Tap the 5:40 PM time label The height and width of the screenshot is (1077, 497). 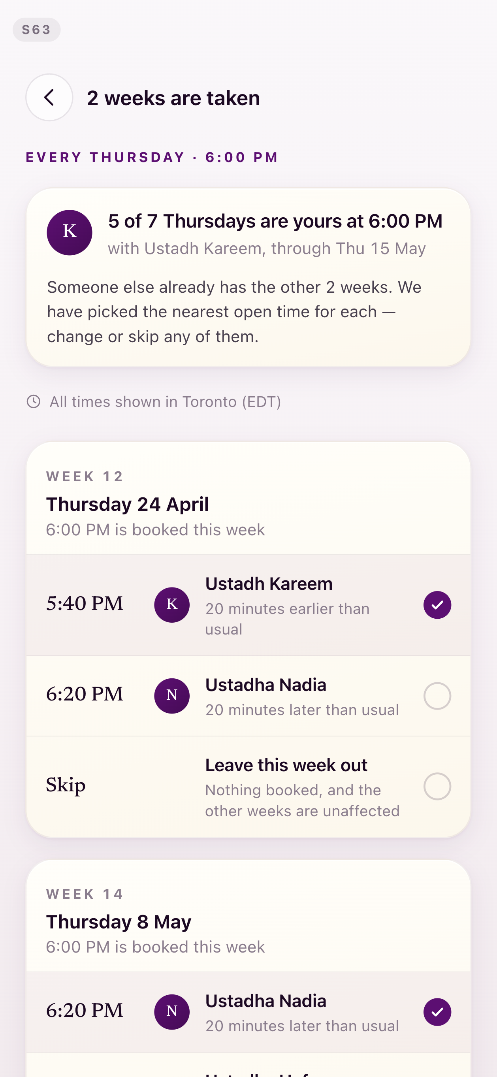point(85,604)
